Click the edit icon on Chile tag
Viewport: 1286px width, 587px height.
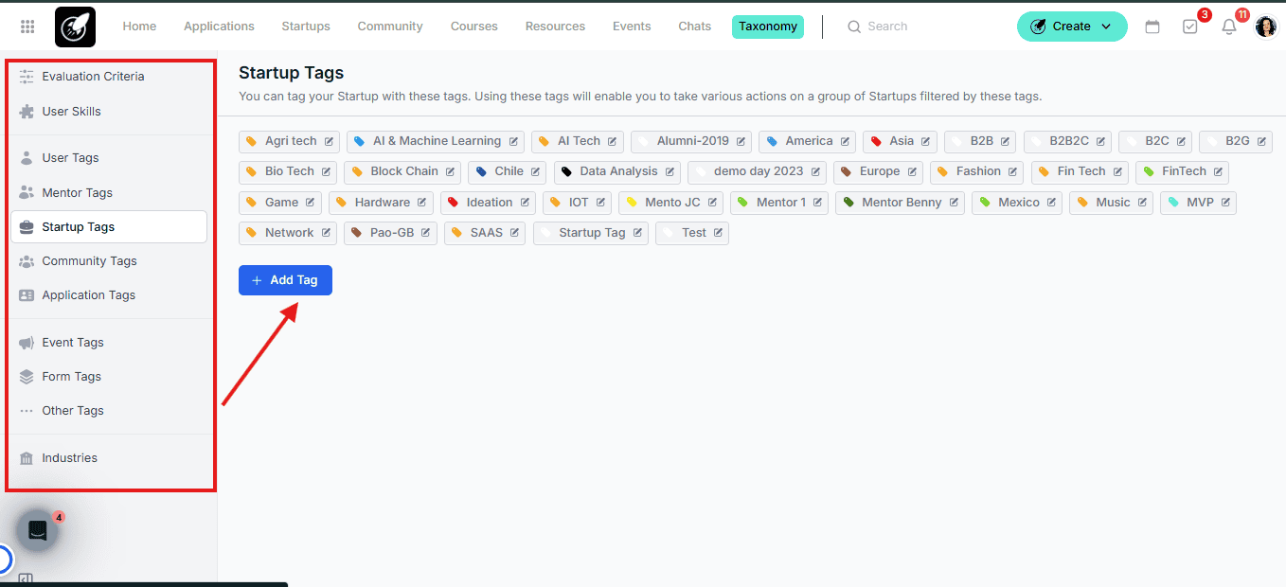(x=535, y=171)
